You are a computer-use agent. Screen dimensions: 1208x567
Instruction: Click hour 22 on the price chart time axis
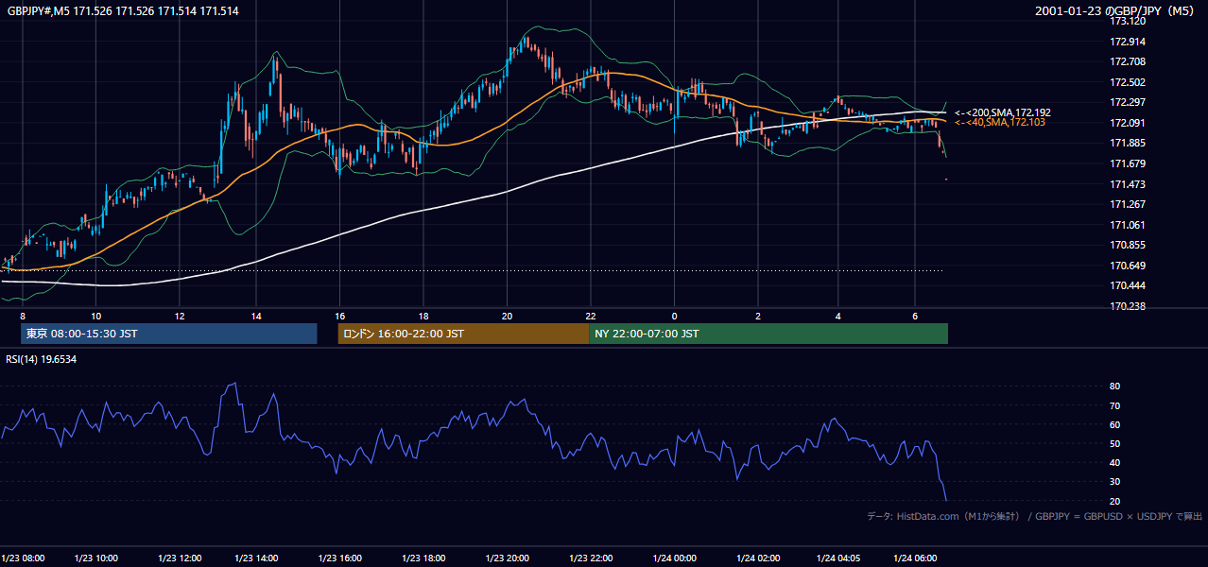tap(591, 316)
